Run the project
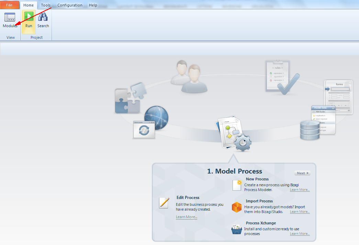Image resolution: width=359 pixels, height=245 pixels. pos(29,22)
